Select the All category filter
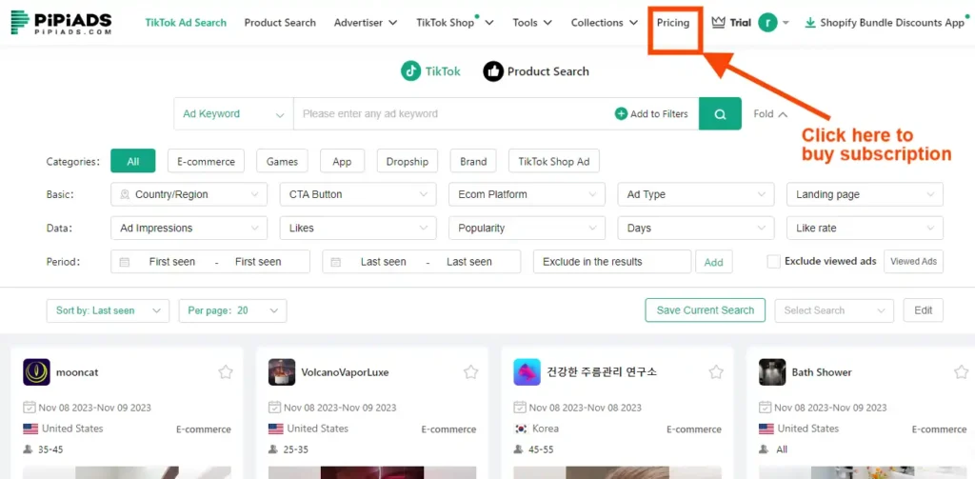 (x=133, y=161)
